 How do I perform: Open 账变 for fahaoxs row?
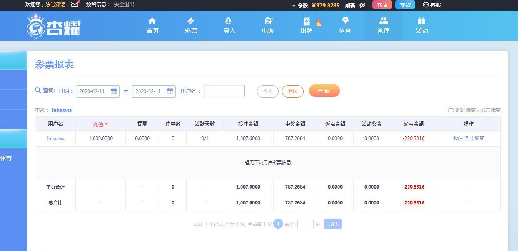click(480, 138)
